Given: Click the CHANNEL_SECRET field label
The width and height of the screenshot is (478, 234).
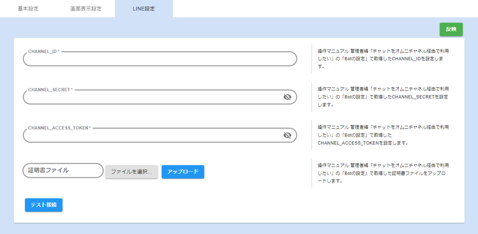Looking at the screenshot, I should pyautogui.click(x=50, y=90).
